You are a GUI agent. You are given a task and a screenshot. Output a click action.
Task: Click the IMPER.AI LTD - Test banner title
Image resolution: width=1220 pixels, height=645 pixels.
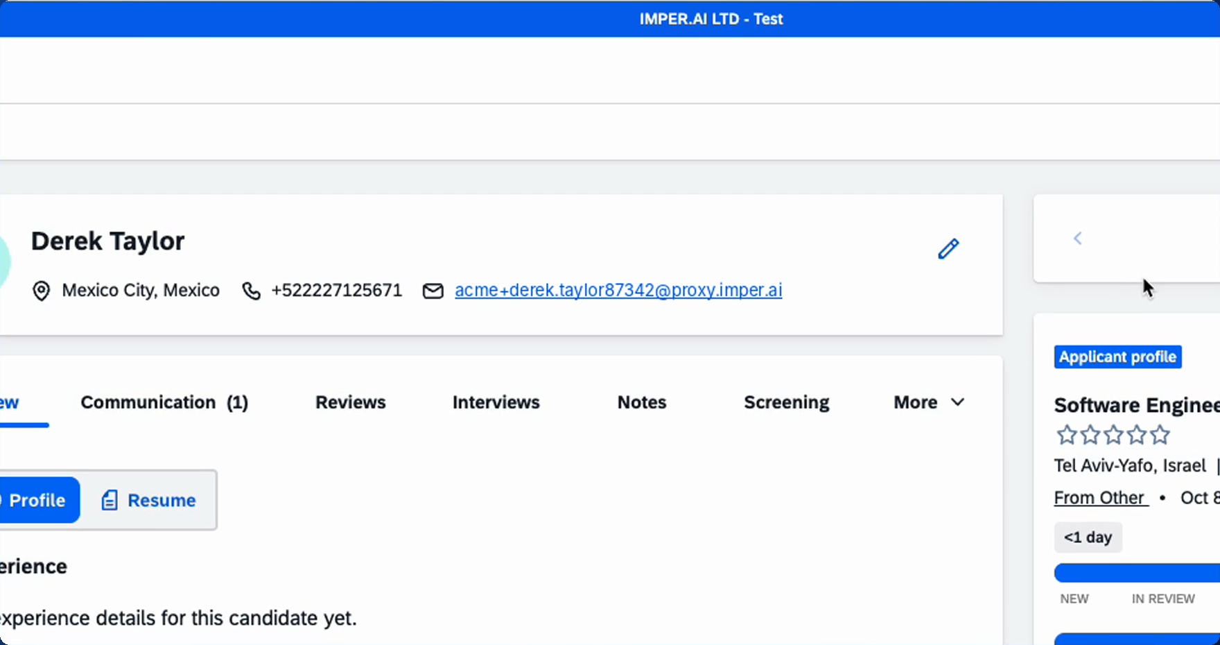coord(711,19)
